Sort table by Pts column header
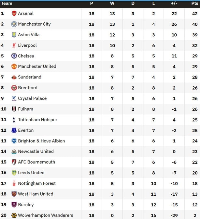 (x=194, y=4)
